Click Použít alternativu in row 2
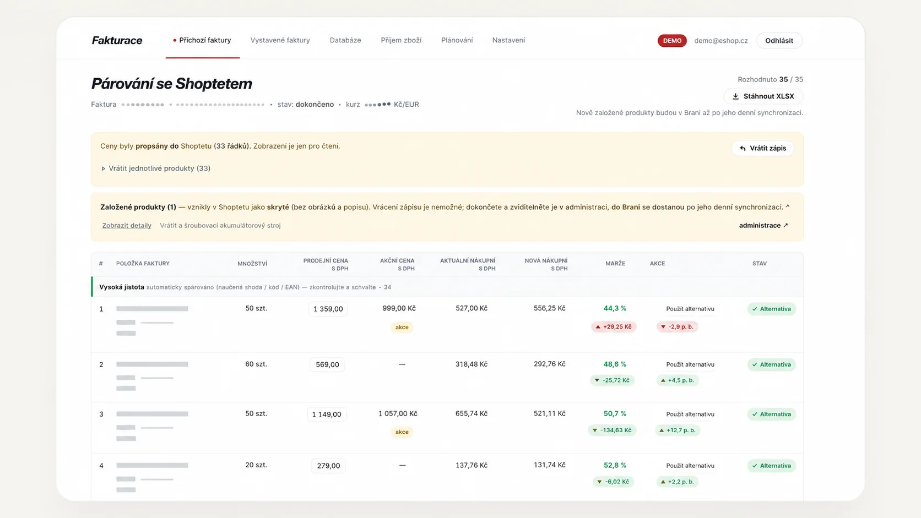 690,364
